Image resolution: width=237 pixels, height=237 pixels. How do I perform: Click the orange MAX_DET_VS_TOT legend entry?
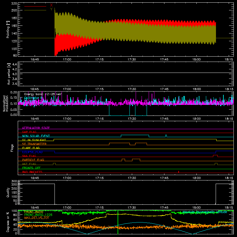point(37,218)
